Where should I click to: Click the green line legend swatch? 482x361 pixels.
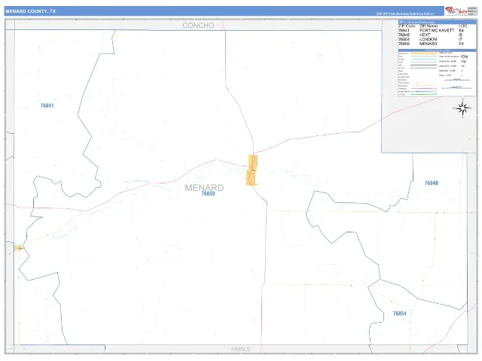[x=423, y=94]
